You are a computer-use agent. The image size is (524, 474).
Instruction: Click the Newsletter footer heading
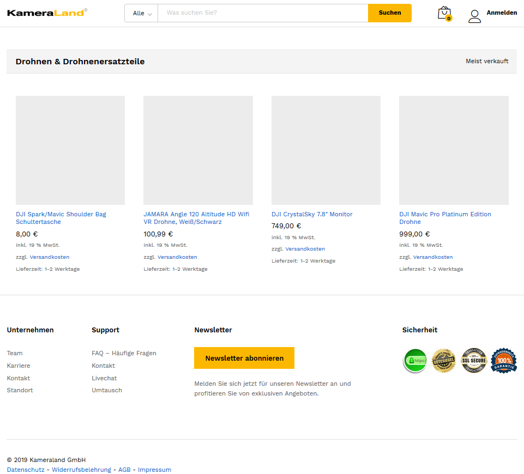213,330
